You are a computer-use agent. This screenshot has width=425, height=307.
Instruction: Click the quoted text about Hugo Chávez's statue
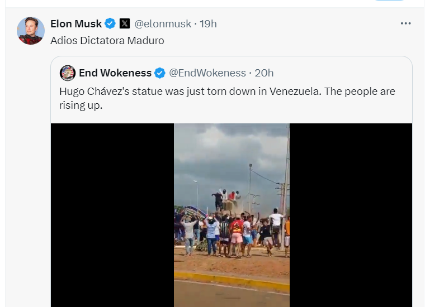click(x=227, y=98)
